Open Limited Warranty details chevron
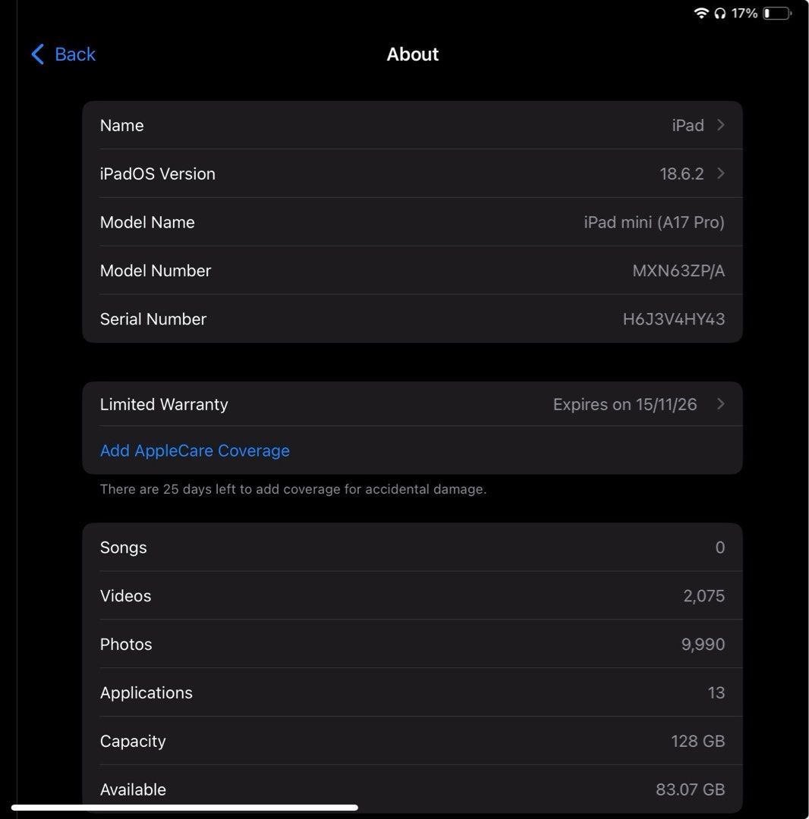809x819 pixels. 720,404
